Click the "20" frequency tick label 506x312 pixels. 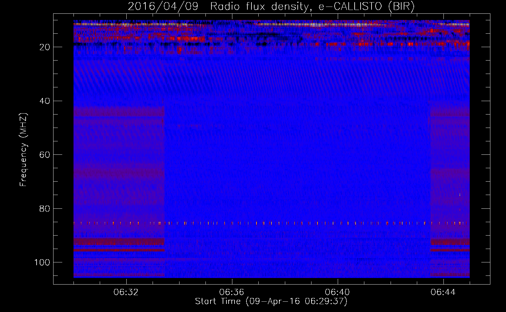click(x=45, y=47)
